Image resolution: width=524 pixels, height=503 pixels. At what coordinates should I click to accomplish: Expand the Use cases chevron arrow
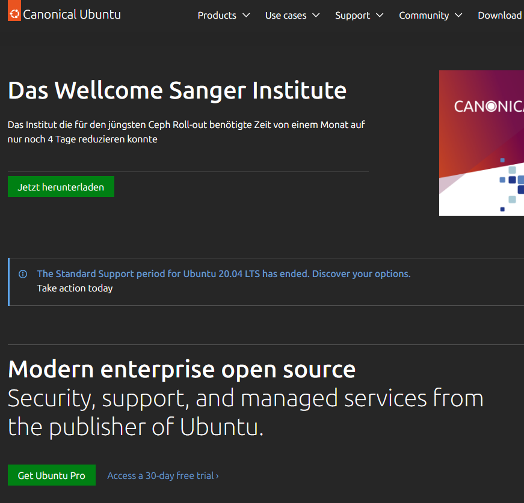pos(316,16)
